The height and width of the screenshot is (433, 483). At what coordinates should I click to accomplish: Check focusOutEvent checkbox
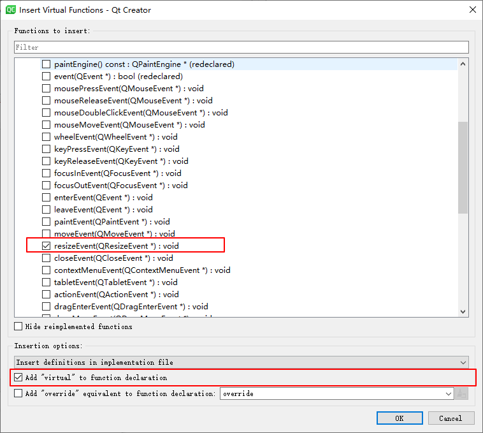pyautogui.click(x=47, y=185)
